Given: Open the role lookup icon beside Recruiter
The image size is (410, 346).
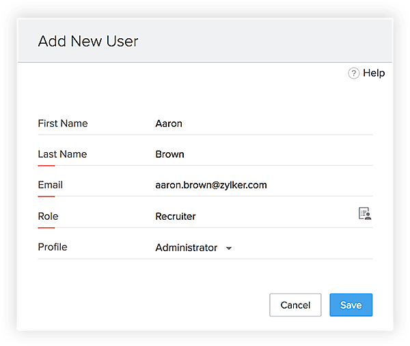Looking at the screenshot, I should [x=365, y=214].
